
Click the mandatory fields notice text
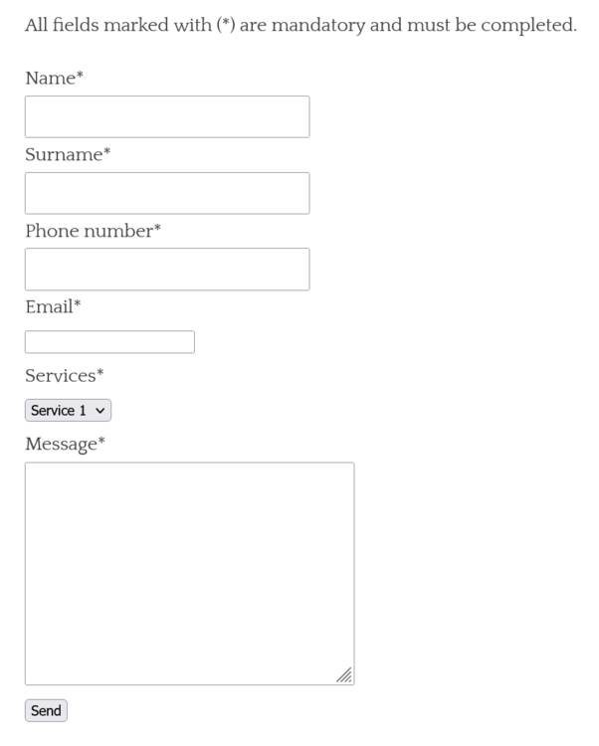click(x=299, y=24)
